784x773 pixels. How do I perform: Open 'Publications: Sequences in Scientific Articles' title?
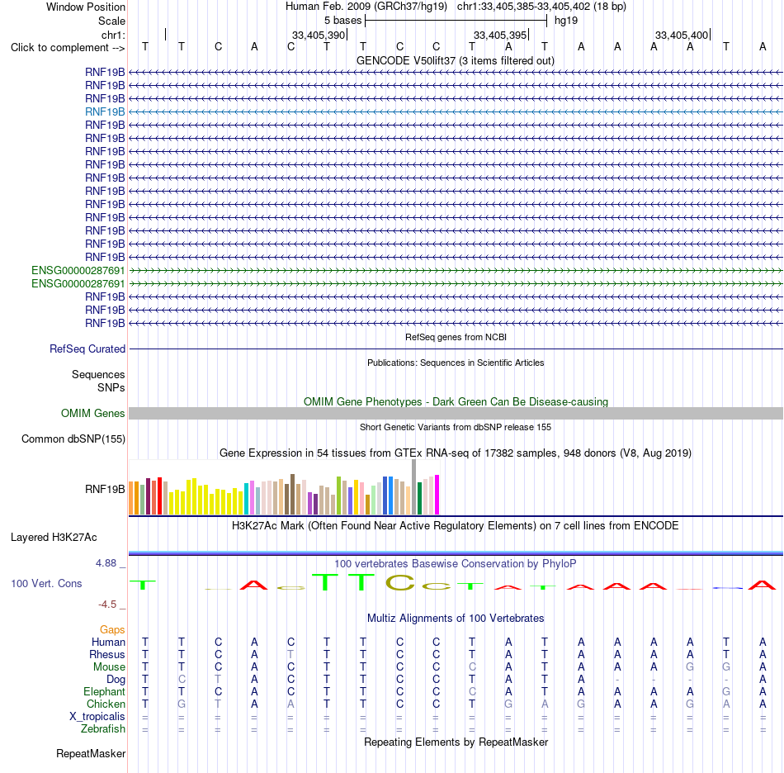tap(456, 363)
